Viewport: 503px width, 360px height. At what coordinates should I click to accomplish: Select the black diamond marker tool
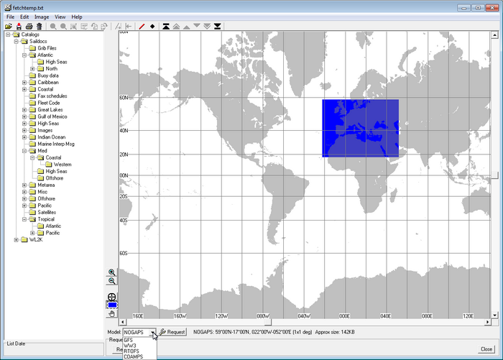(x=152, y=27)
